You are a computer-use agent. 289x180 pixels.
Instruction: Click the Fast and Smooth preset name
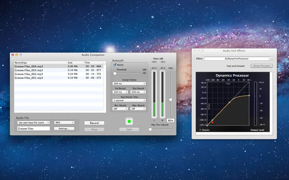(x=235, y=66)
